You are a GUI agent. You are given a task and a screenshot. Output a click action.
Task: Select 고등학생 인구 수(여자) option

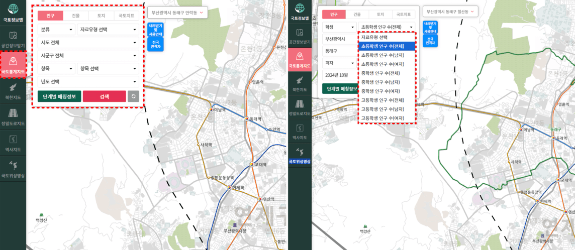point(382,118)
